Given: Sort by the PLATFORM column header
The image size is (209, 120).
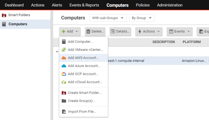Looking at the screenshot, I should point(192,42).
